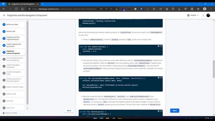Open the Downloads arrow icon
The height and width of the screenshot is (121, 215).
(179, 9)
